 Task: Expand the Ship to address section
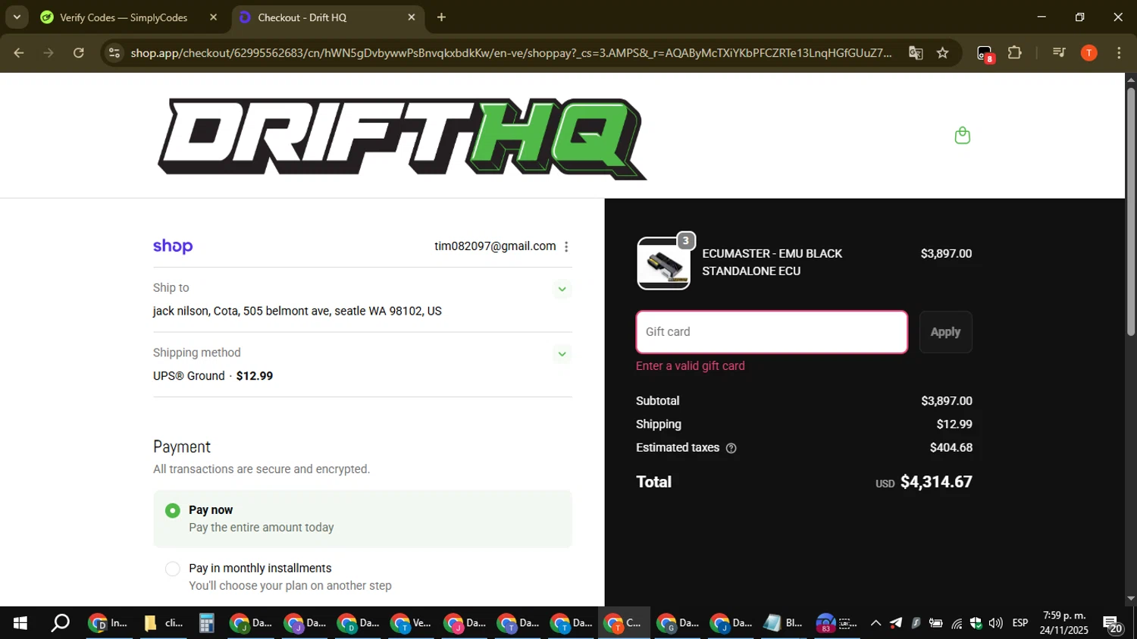(562, 289)
